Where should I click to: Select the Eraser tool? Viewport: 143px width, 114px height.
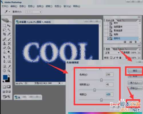(4, 48)
